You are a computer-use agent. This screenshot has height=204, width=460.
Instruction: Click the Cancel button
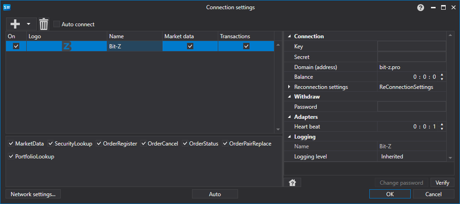pyautogui.click(x=433, y=194)
